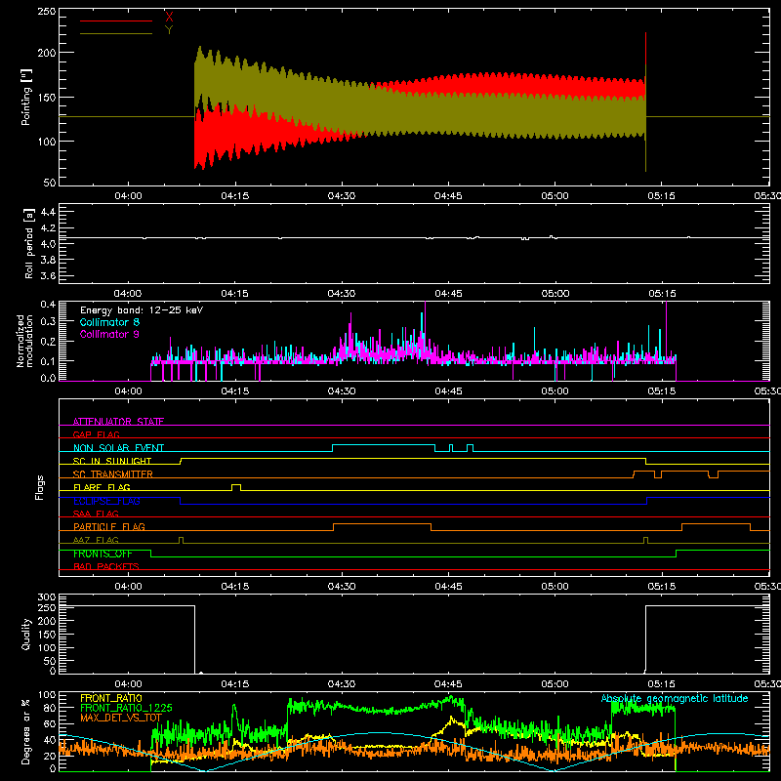The height and width of the screenshot is (781, 781).
Task: Click the GAP_FLAG label
Action: [x=96, y=434]
